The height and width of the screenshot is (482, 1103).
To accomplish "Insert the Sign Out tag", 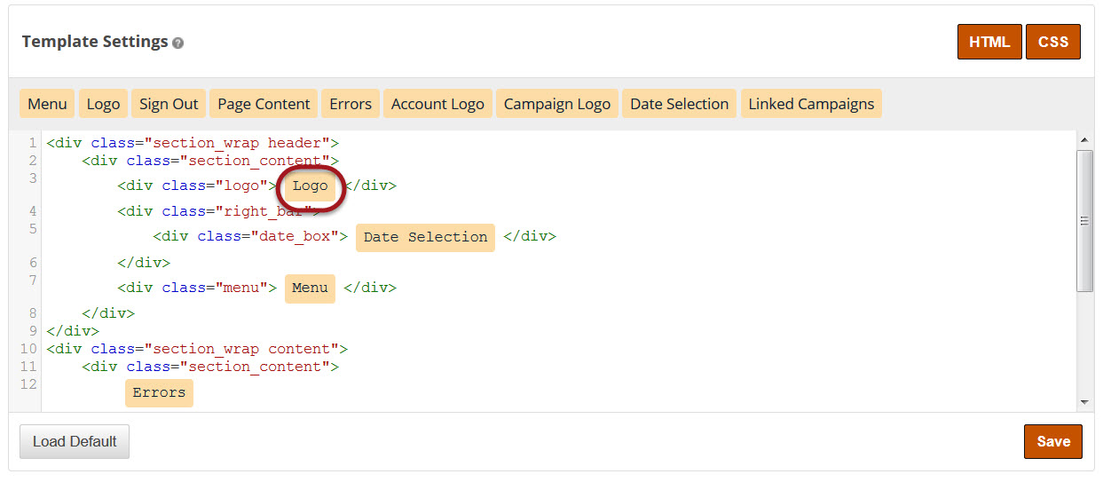I will (x=169, y=104).
